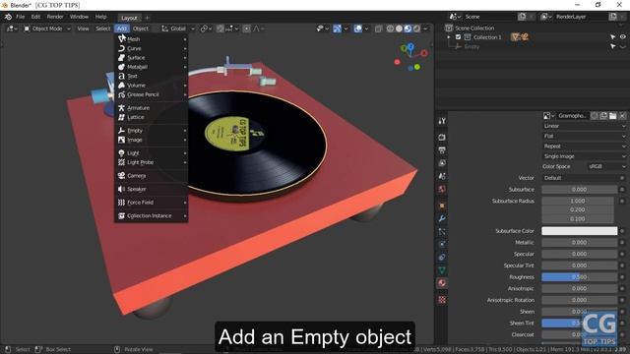The image size is (630, 354).
Task: Switch to rendered viewport shading
Action: click(x=416, y=29)
